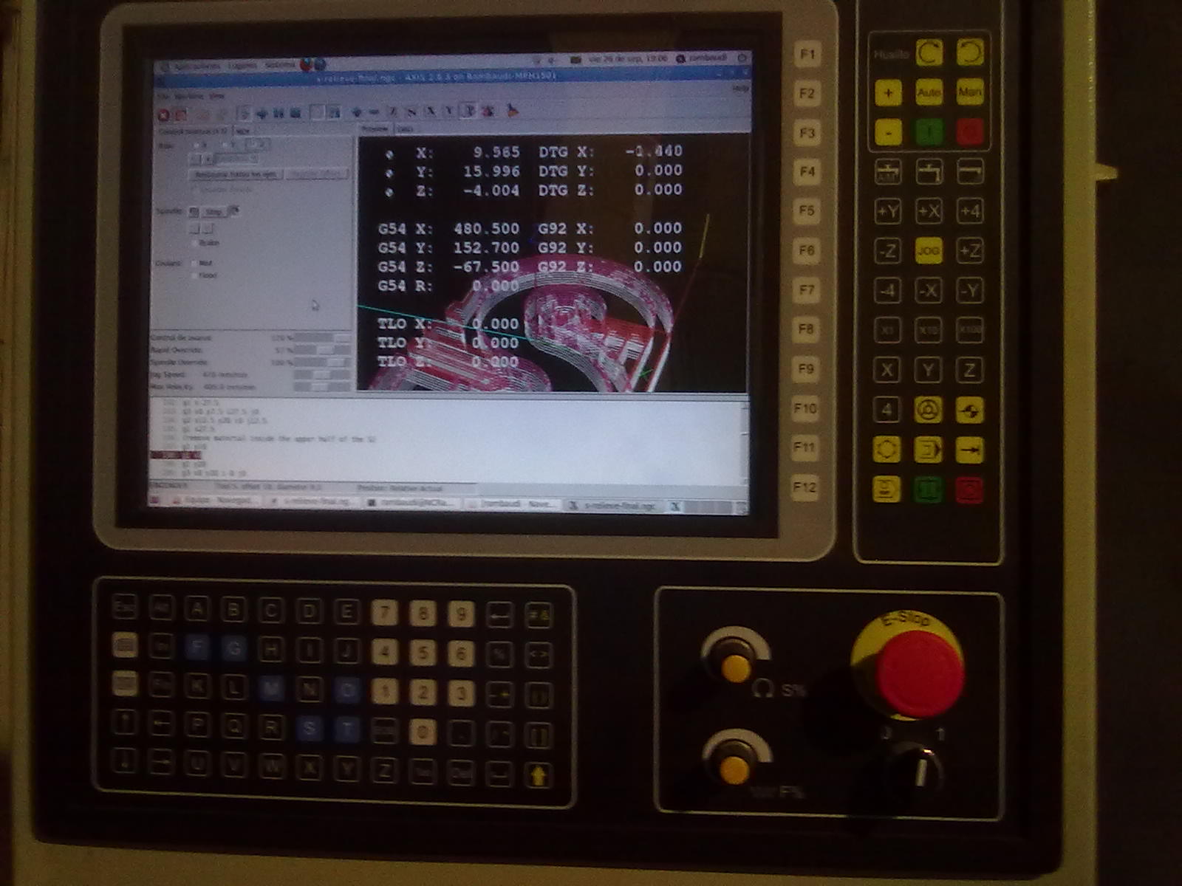Screen dimensions: 1182x886
Task: Click the jog minus button
Action: (195, 159)
